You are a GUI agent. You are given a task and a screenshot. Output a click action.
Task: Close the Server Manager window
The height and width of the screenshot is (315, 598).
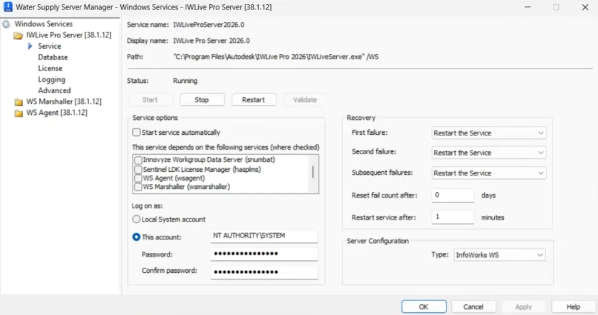point(585,7)
